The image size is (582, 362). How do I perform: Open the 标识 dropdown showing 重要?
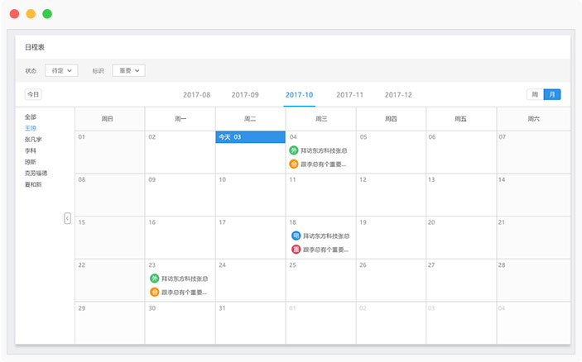click(128, 71)
